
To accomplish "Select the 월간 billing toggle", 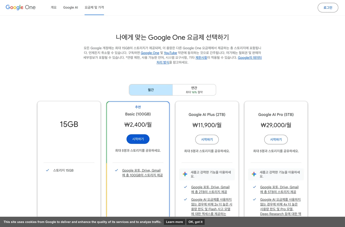I will point(151,90).
